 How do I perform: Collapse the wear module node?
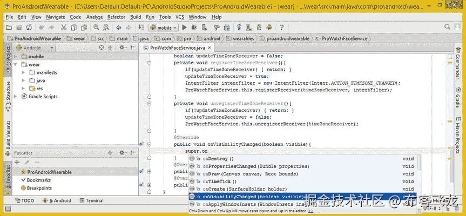coord(16,64)
